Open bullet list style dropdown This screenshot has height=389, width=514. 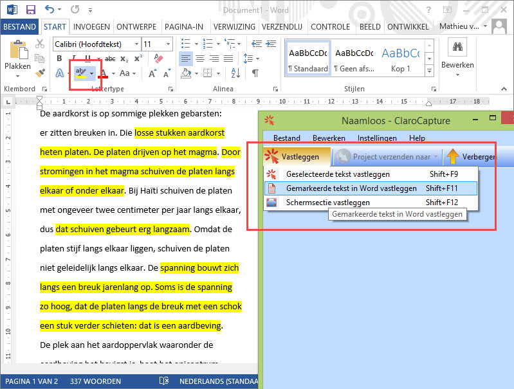tap(196, 44)
